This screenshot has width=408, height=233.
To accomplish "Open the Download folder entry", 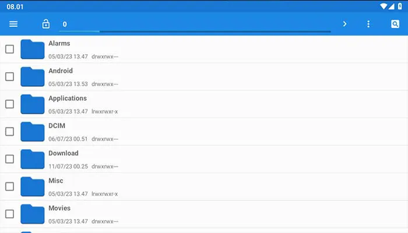I will tap(63, 153).
